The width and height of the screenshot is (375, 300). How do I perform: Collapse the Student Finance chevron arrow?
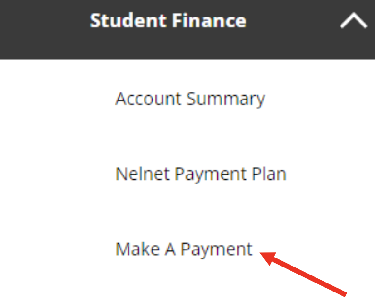(x=353, y=22)
